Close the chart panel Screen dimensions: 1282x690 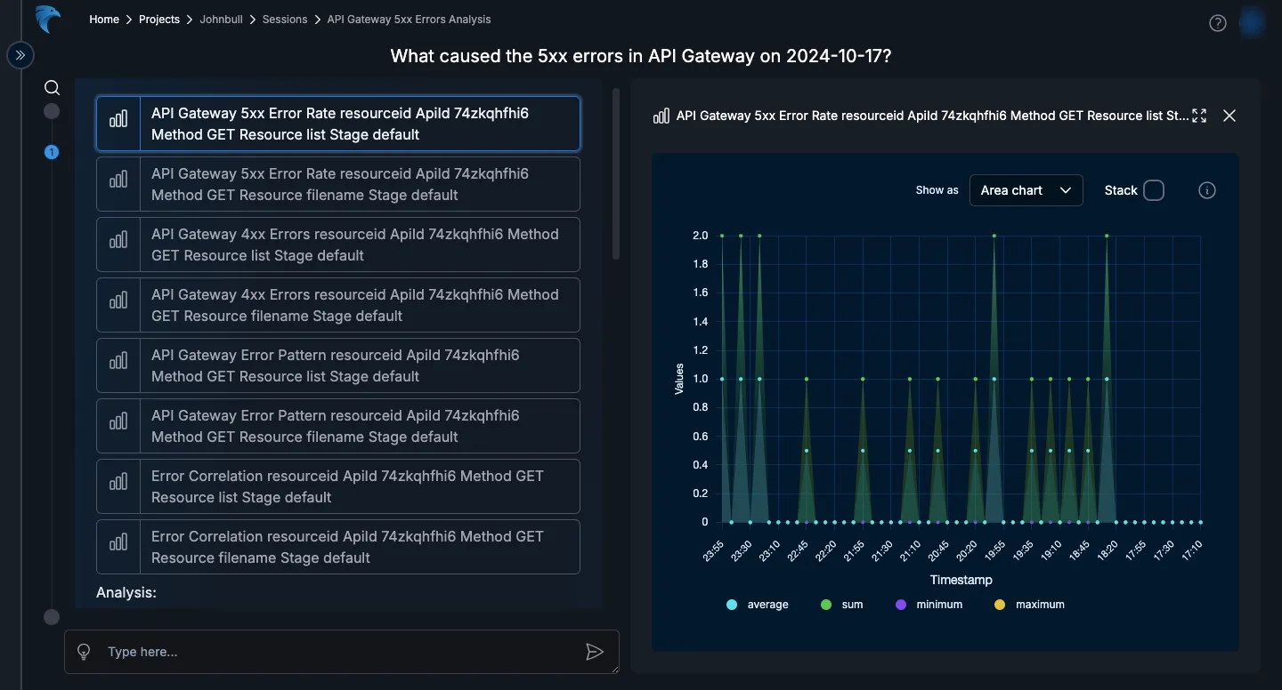pos(1229,116)
